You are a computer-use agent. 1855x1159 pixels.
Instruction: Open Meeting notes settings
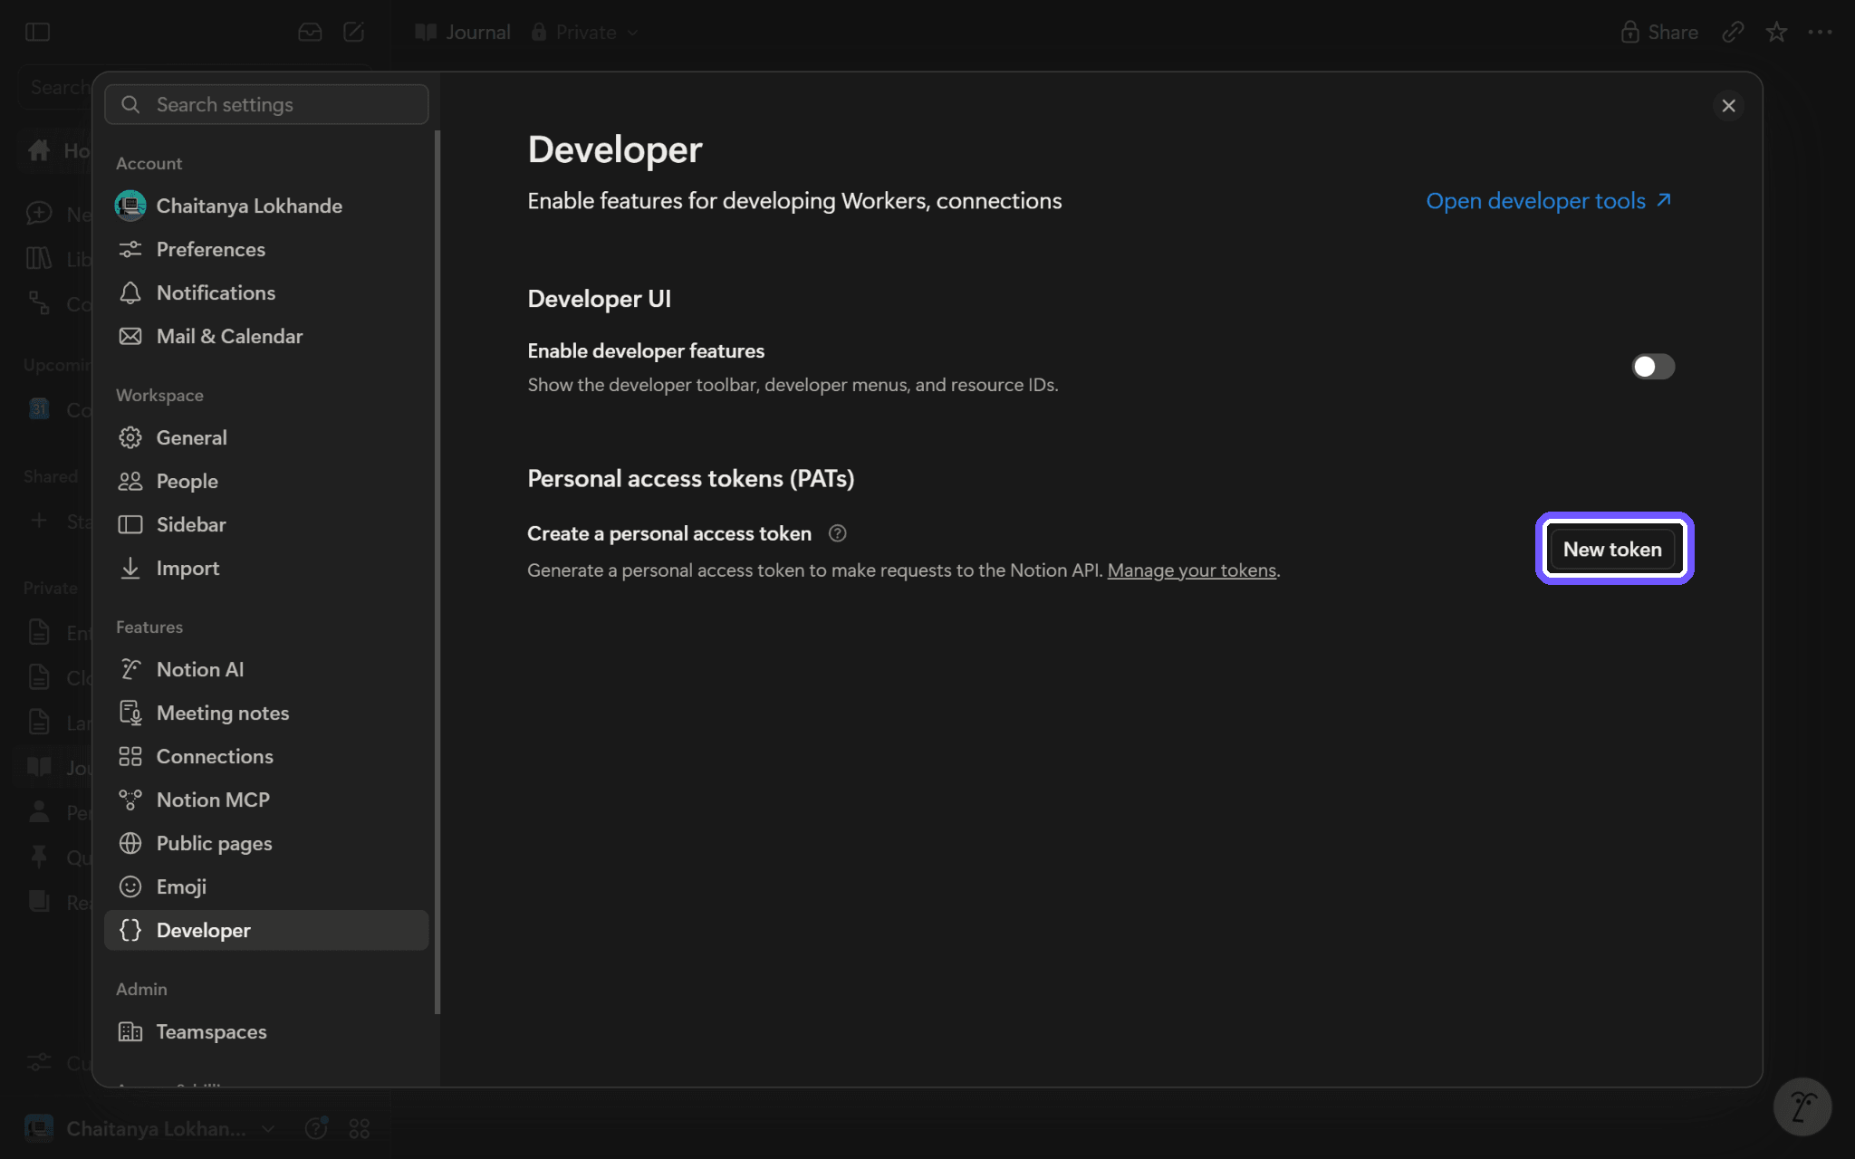pyautogui.click(x=266, y=713)
